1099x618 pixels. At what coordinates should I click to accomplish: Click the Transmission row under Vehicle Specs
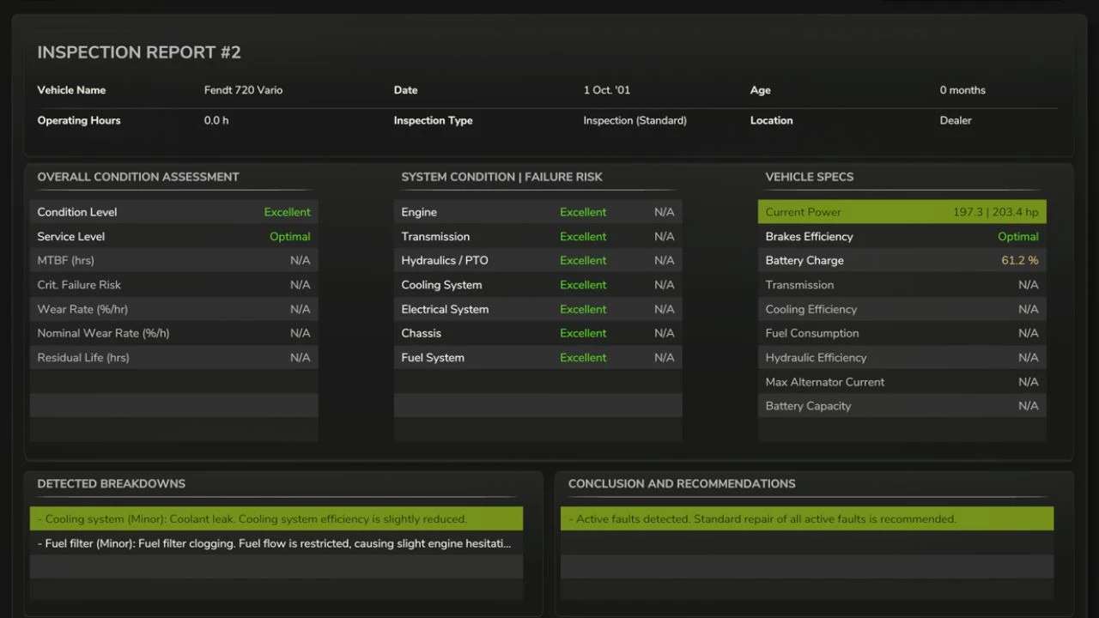902,285
